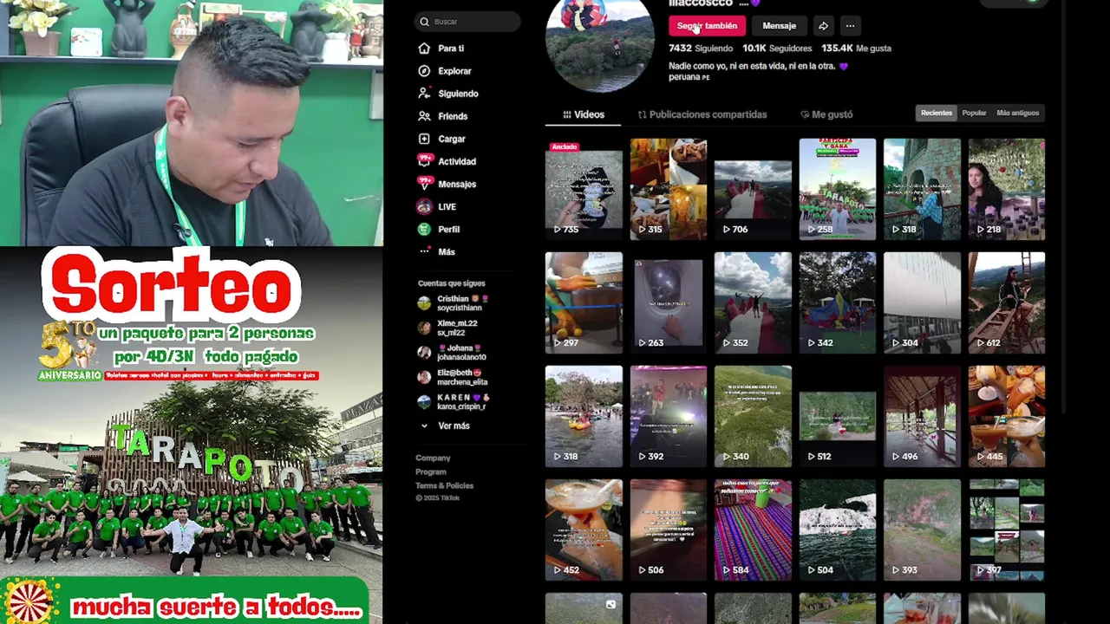Select Popular sort option
This screenshot has height=624, width=1110.
point(974,113)
